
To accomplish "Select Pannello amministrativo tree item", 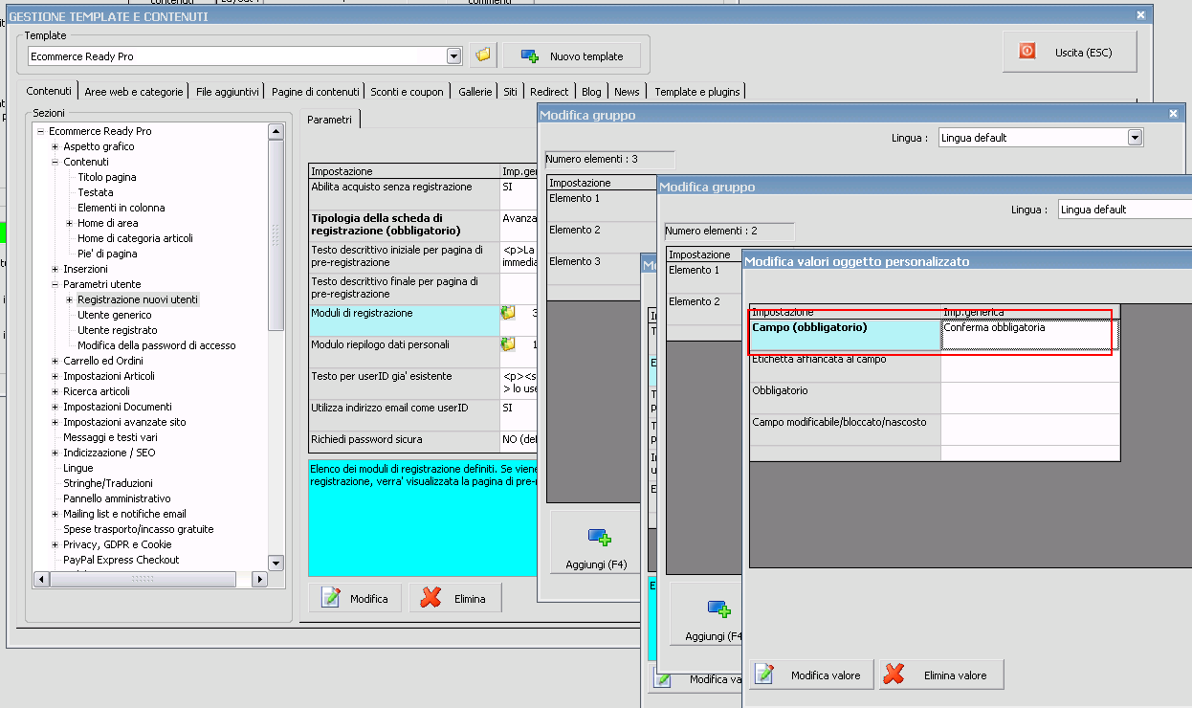I will coord(117,498).
